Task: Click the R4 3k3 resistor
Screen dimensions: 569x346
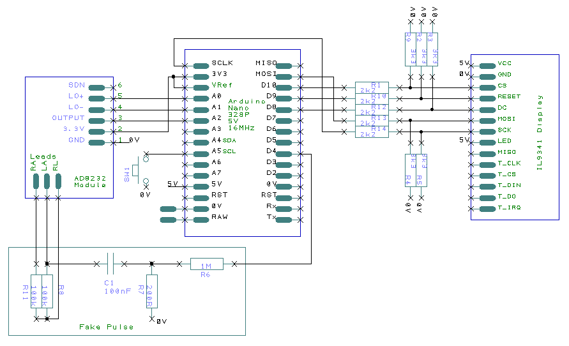Action: [411, 170]
